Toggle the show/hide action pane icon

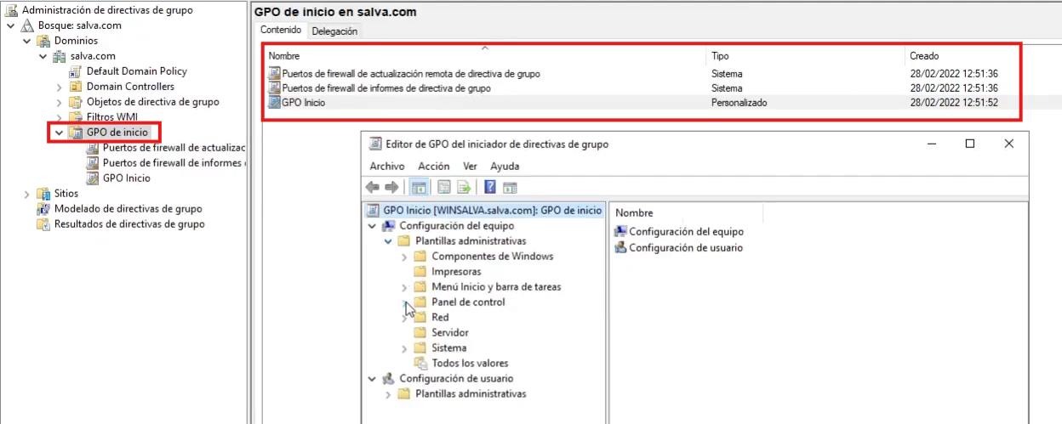(x=510, y=188)
